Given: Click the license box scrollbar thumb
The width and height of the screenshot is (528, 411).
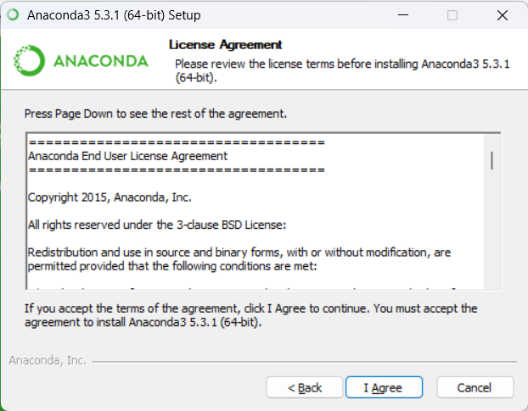Looking at the screenshot, I should [492, 161].
